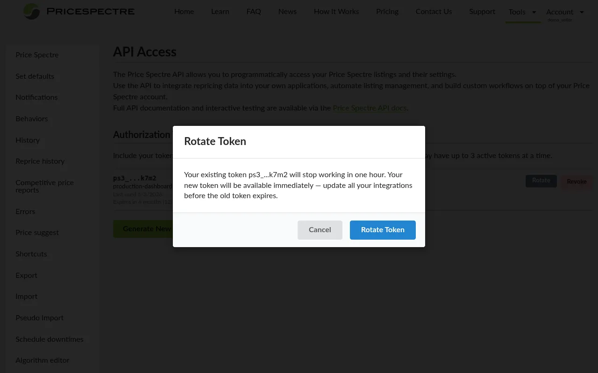Screen dimensions: 598x373
Task: Open Price Spectre API docs link
Action: point(370,108)
